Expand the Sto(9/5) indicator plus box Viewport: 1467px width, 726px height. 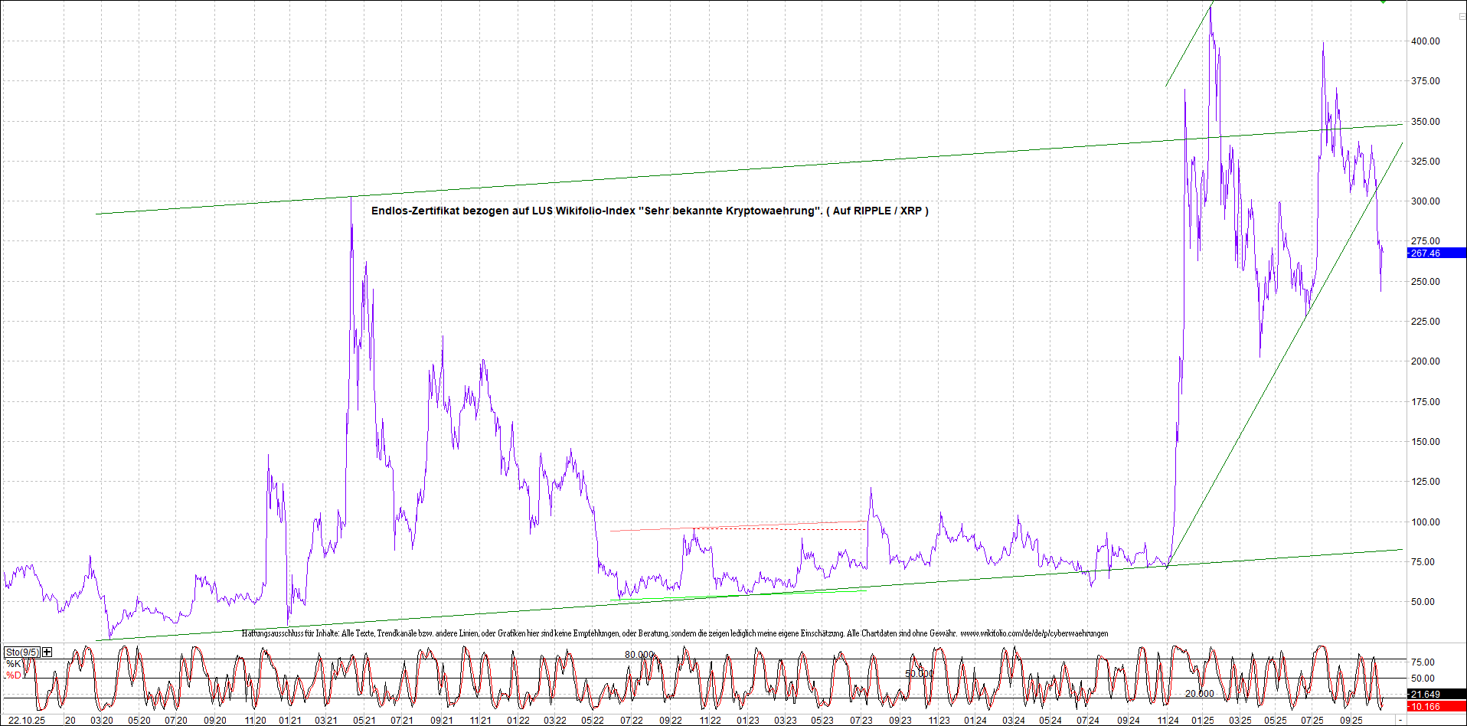47,652
